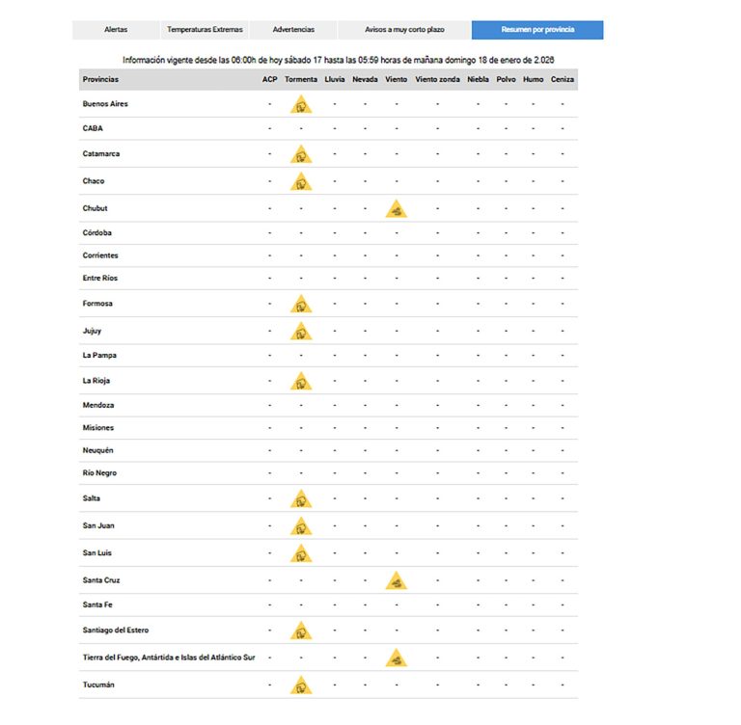741x725 pixels.
Task: Click the Salta storm warning icon
Action: point(301,499)
